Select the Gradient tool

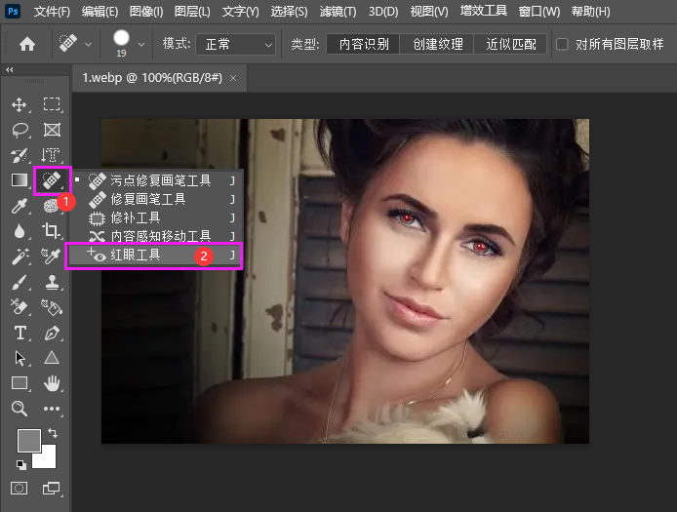click(x=19, y=180)
